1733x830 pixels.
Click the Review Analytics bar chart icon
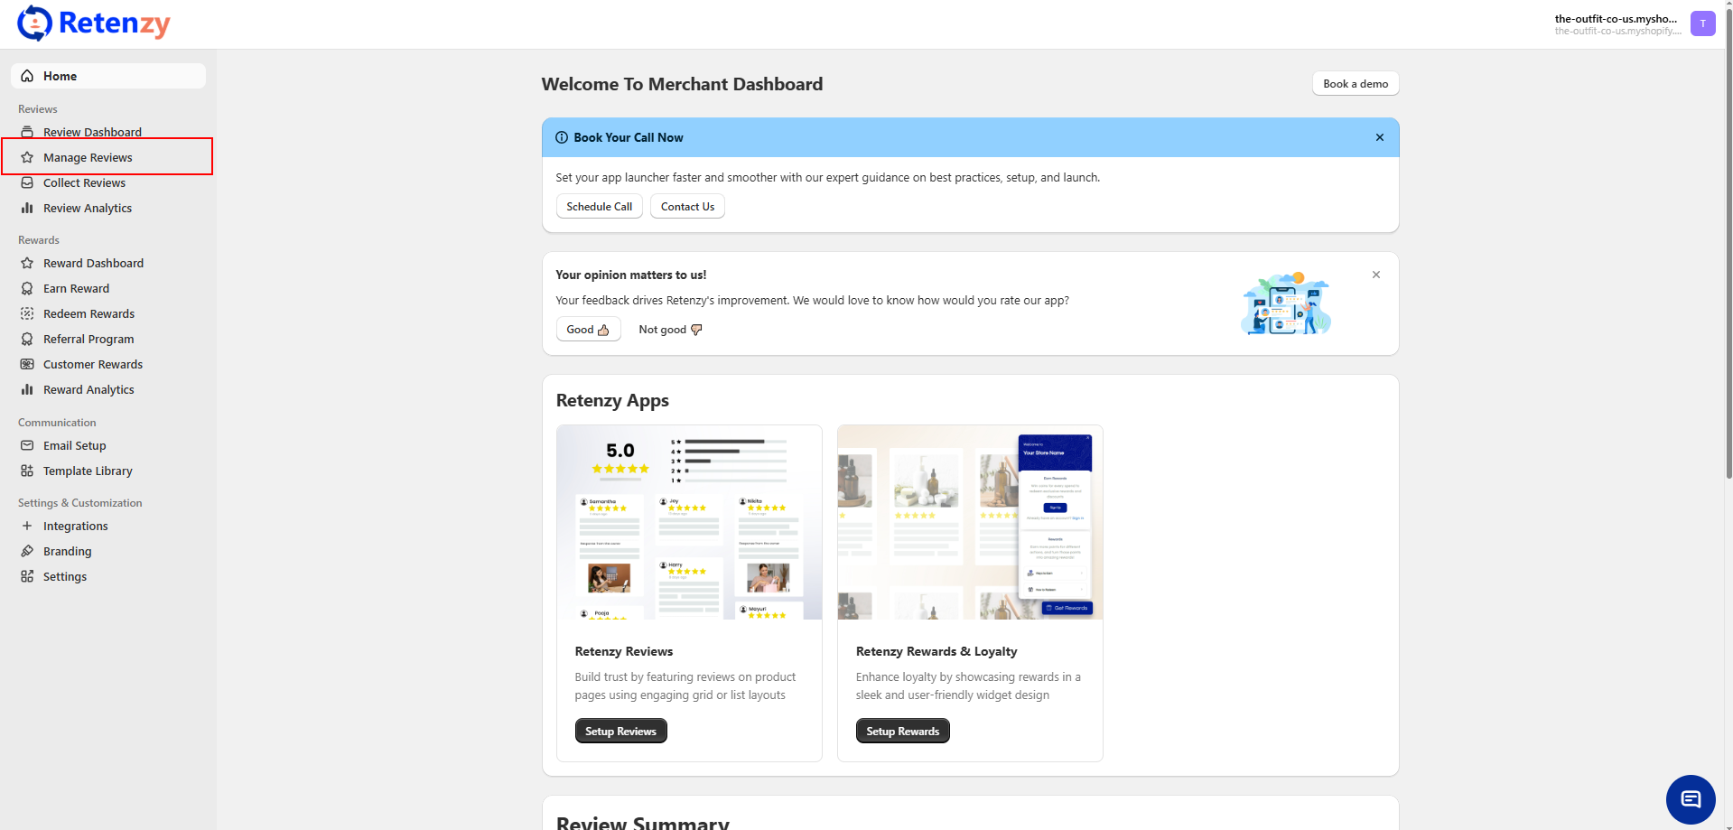coord(27,208)
